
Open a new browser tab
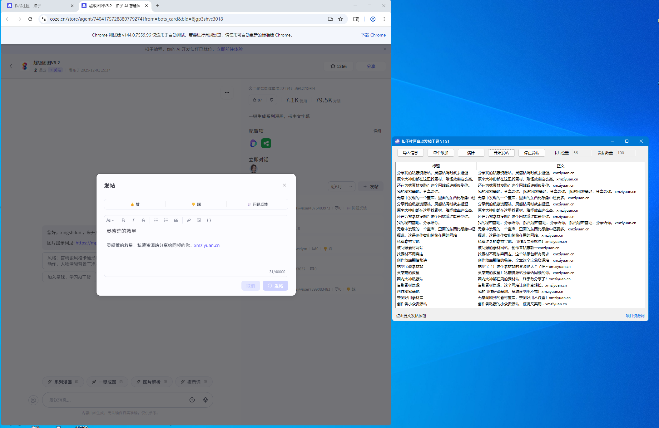158,6
